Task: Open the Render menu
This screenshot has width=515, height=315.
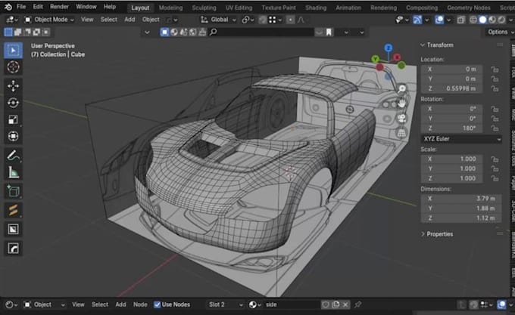Action: [x=59, y=7]
